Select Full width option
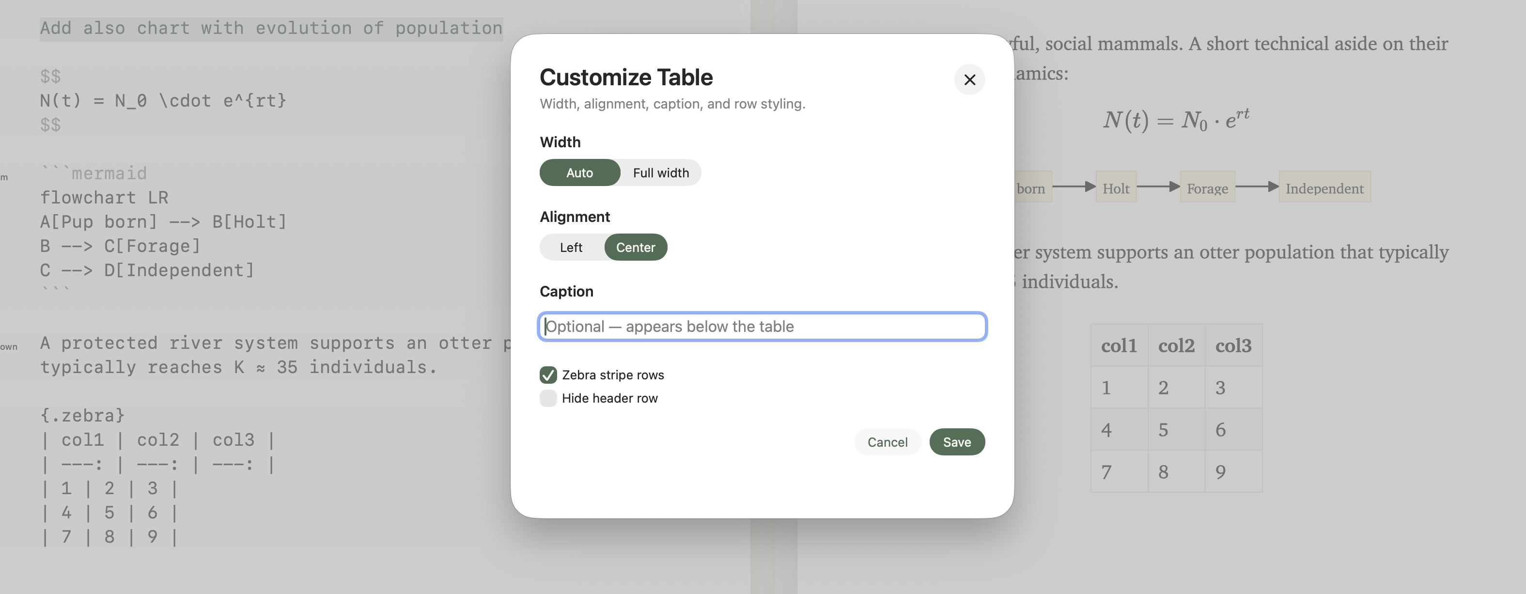Screen dimensions: 1526x594 660,172
